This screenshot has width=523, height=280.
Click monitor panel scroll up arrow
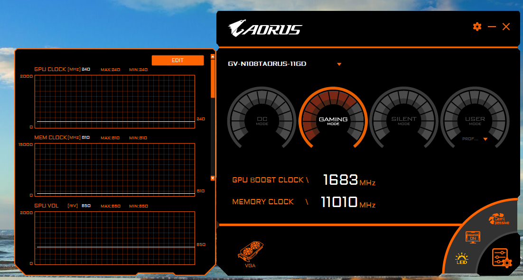[213, 56]
